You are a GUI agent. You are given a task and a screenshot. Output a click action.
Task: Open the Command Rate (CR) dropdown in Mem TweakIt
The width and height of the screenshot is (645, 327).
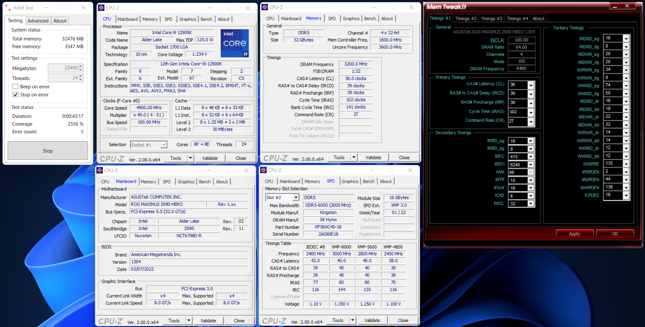point(531,122)
